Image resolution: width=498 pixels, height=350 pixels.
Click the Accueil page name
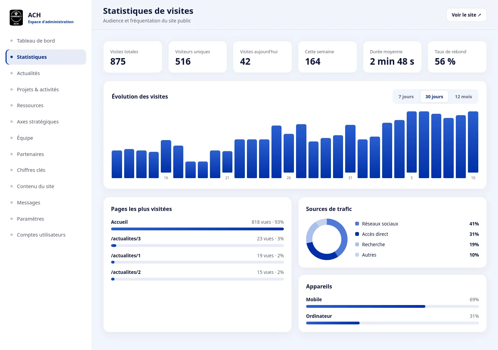(119, 222)
